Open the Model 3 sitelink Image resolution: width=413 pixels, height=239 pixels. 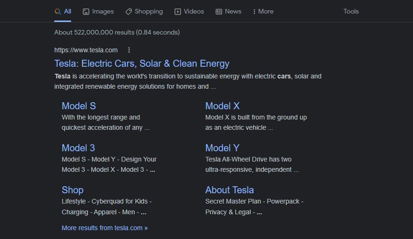pos(78,148)
